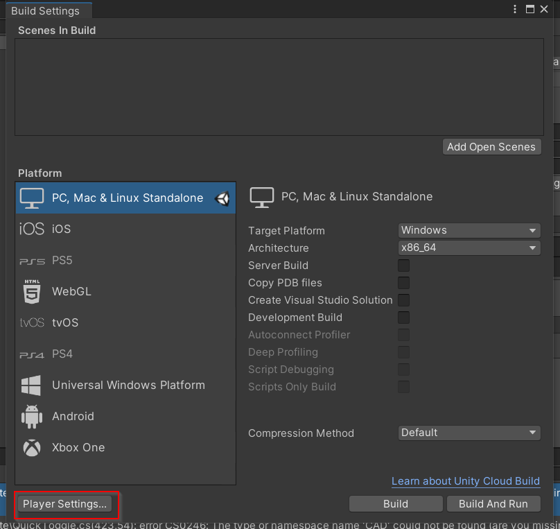This screenshot has height=529, width=560.
Task: Select the PS5 logo icon
Action: (x=32, y=261)
